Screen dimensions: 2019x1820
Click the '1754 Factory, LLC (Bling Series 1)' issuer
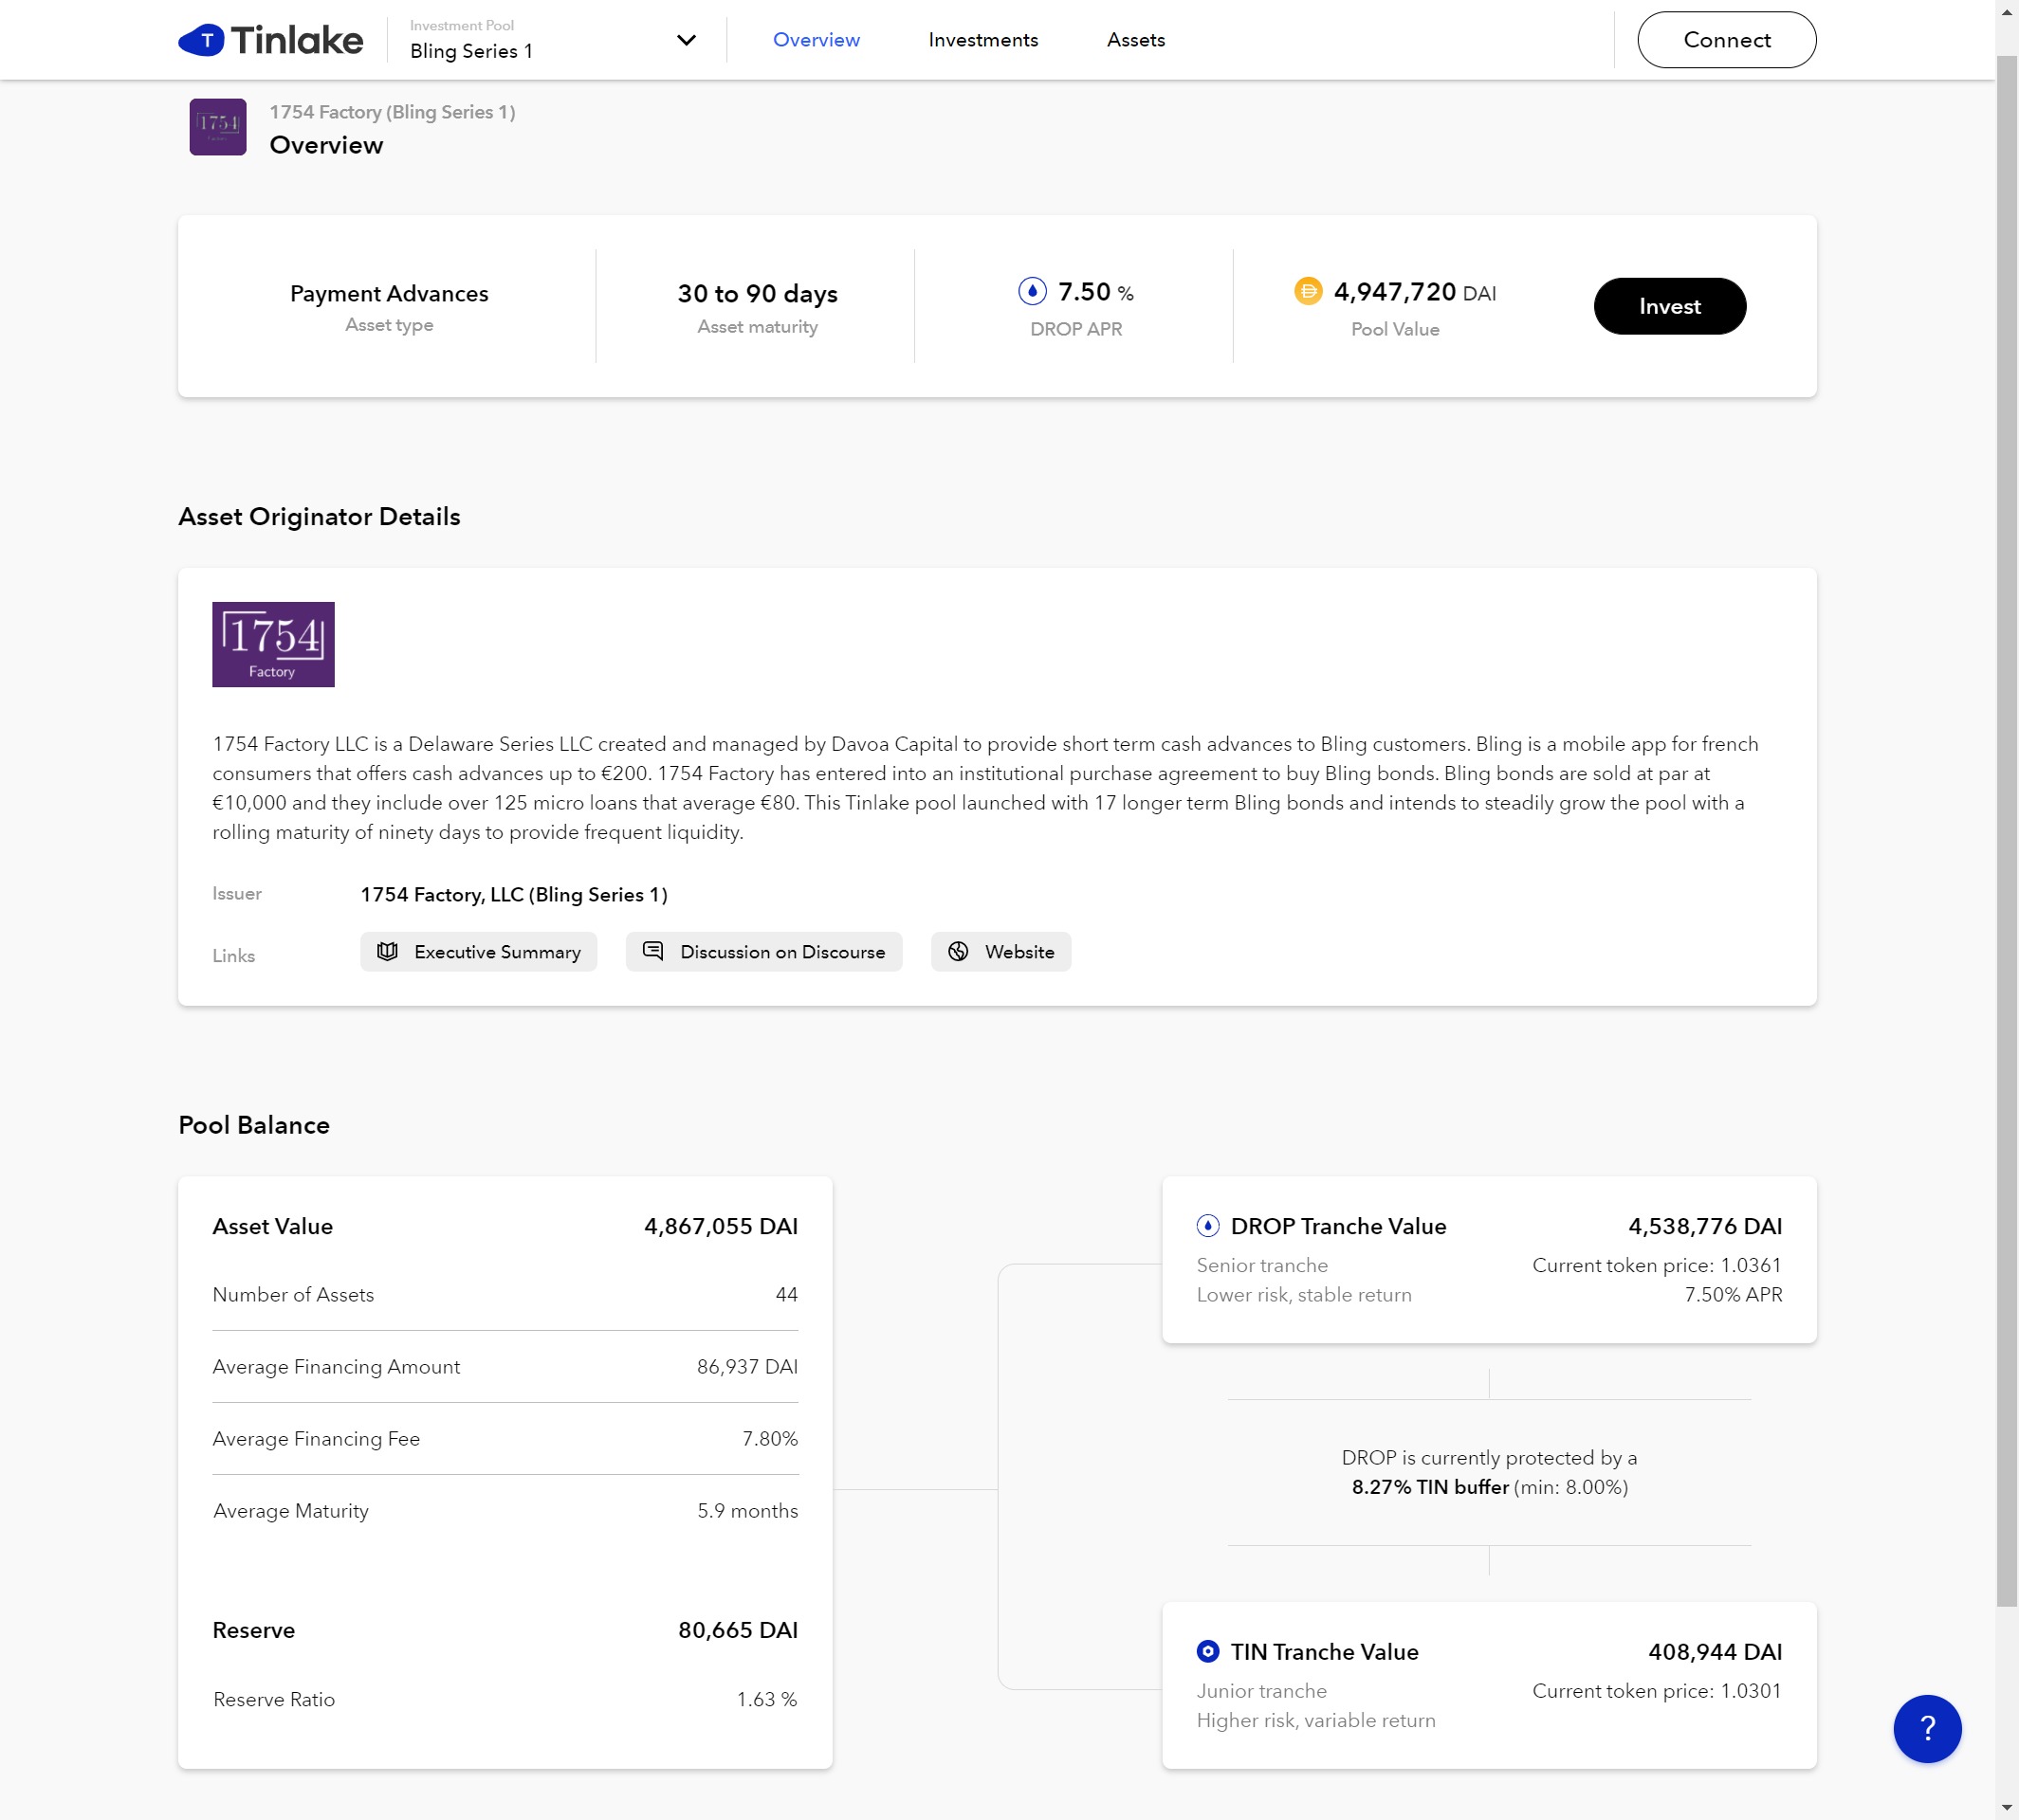tap(514, 895)
